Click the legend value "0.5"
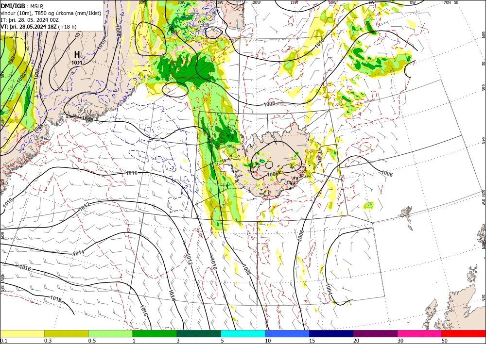 [x=92, y=341]
